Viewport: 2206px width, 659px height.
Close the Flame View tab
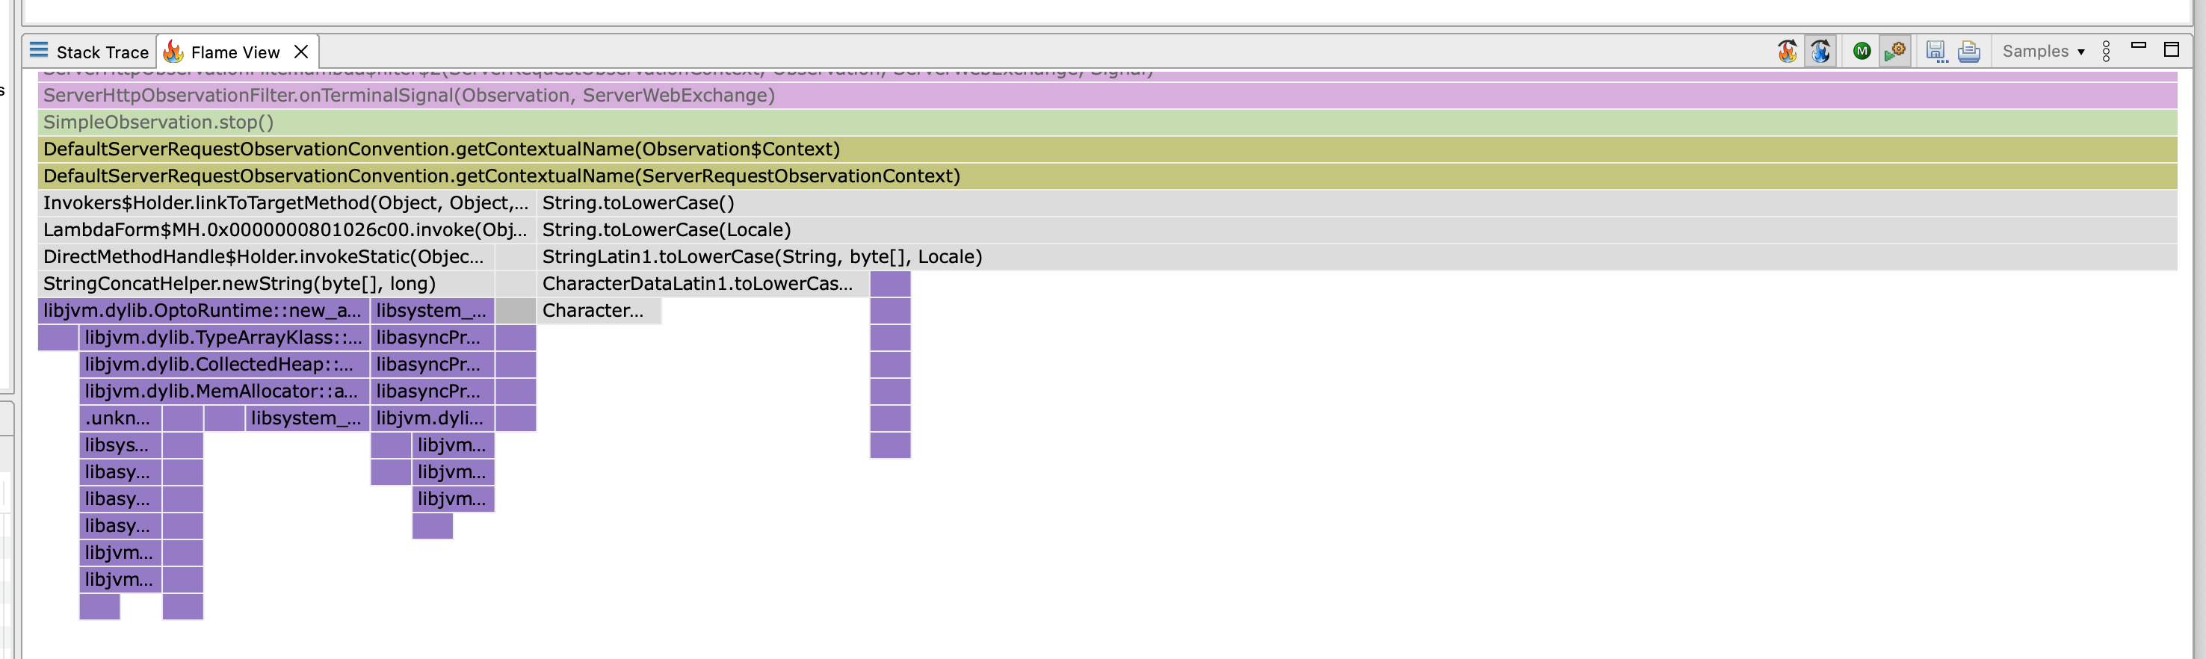click(x=300, y=52)
